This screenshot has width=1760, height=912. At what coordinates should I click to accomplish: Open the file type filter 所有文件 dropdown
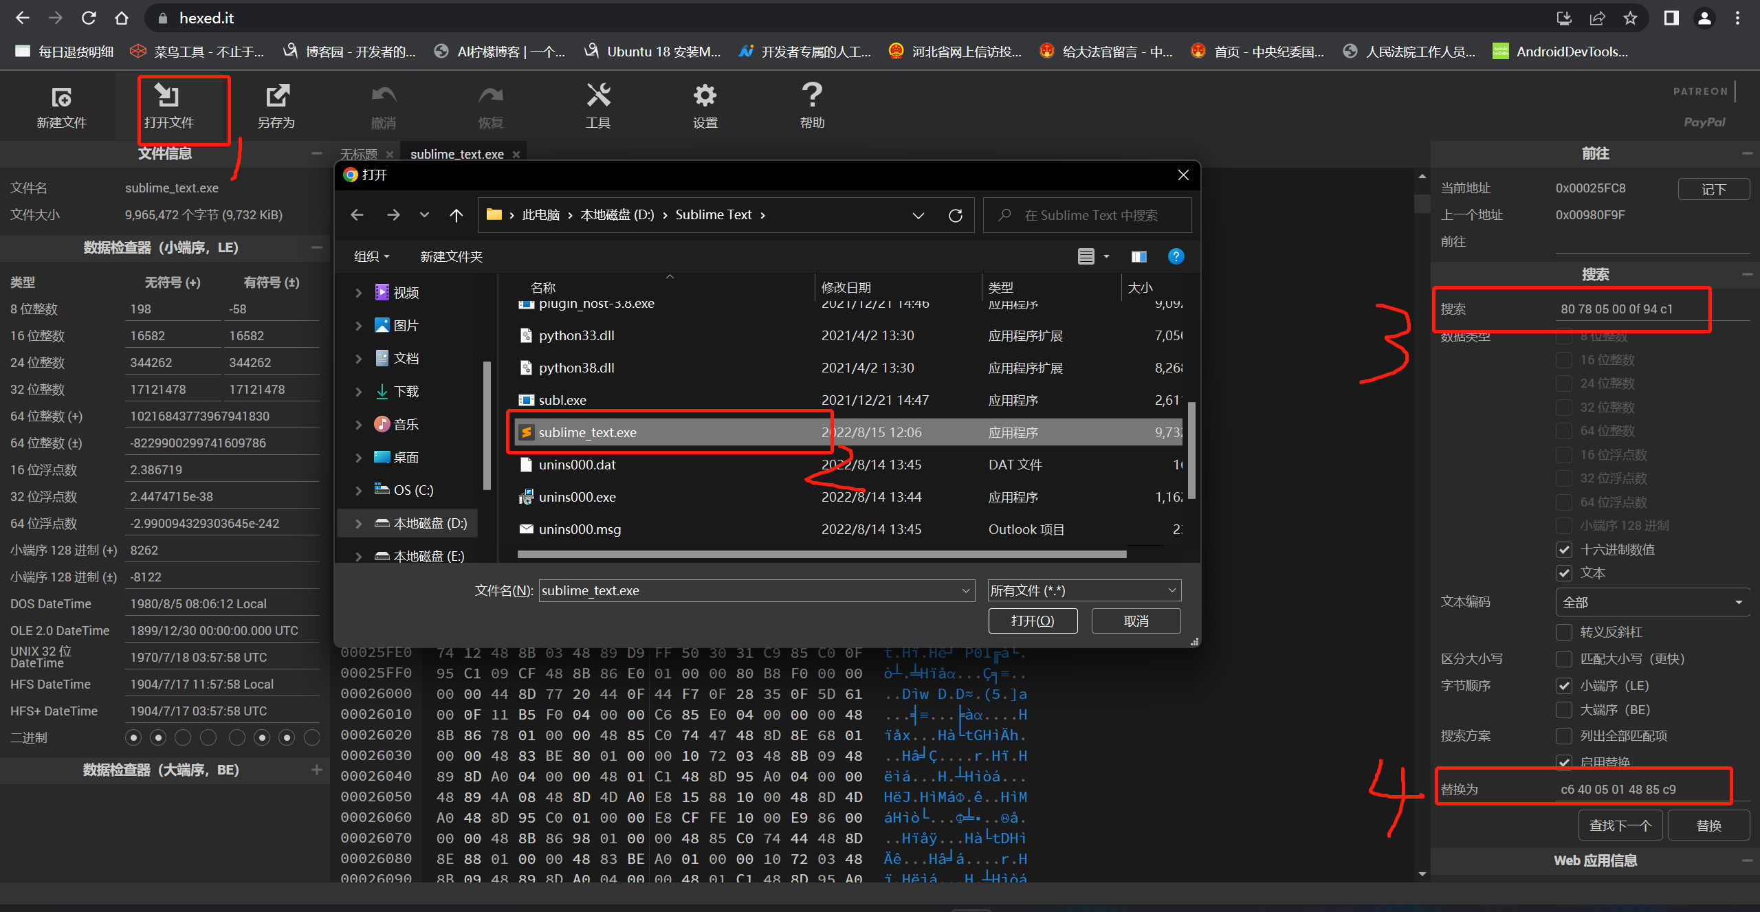tap(1084, 591)
